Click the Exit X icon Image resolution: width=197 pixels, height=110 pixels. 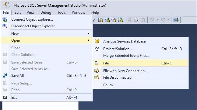pos(5,97)
